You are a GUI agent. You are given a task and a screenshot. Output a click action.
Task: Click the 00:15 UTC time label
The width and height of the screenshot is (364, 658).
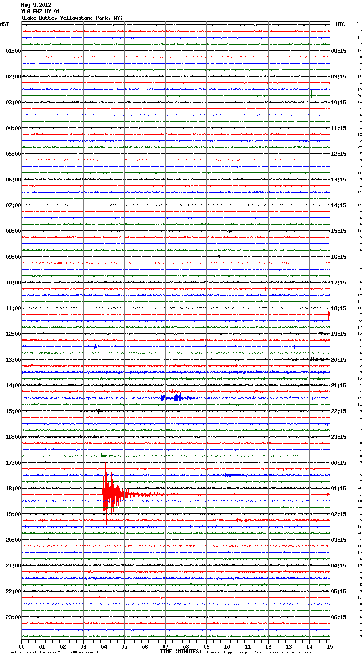339,463
